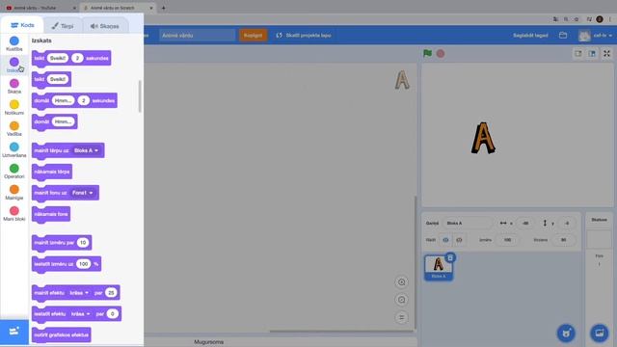Click the block palette vertical scrollbar
Screen dimensions: 617x347
click(x=140, y=96)
